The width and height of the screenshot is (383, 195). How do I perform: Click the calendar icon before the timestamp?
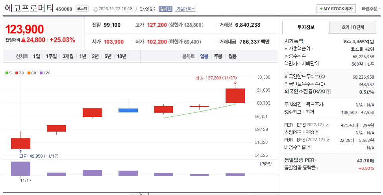click(x=95, y=9)
